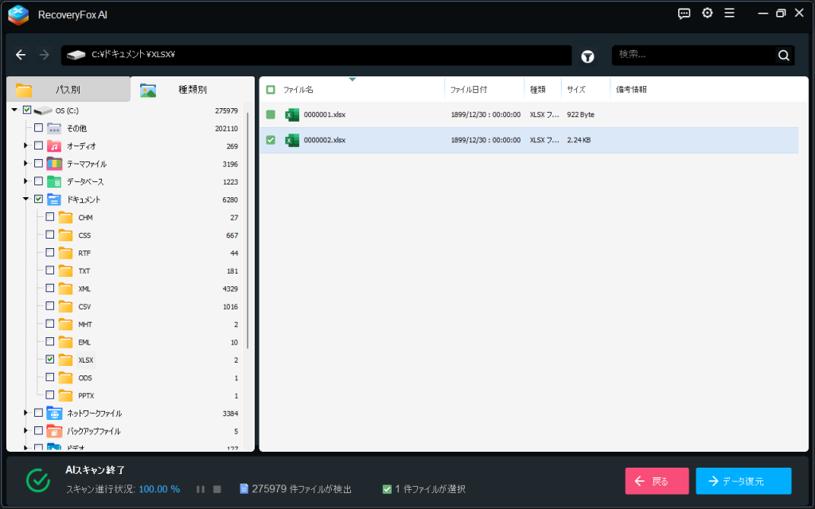Click the left tree vertical scrollbar
This screenshot has width=815, height=509.
248,231
